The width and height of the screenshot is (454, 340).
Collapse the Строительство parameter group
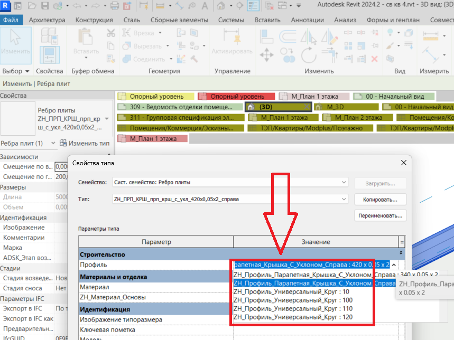pyautogui.click(x=401, y=253)
